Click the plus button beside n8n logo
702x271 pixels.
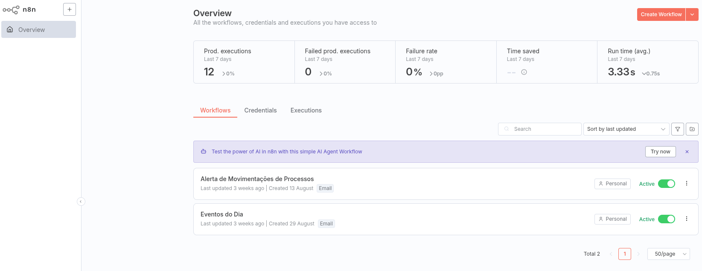pyautogui.click(x=69, y=9)
